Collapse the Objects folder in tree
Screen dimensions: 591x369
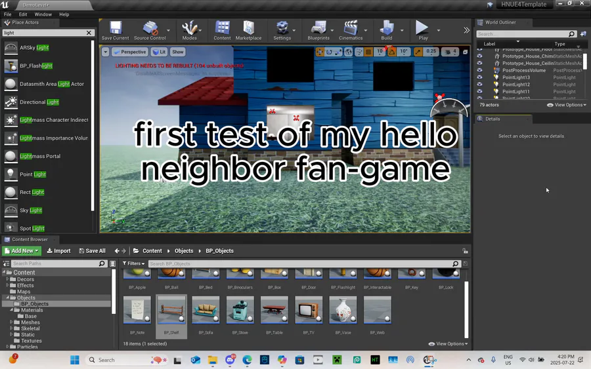[x=7, y=298]
